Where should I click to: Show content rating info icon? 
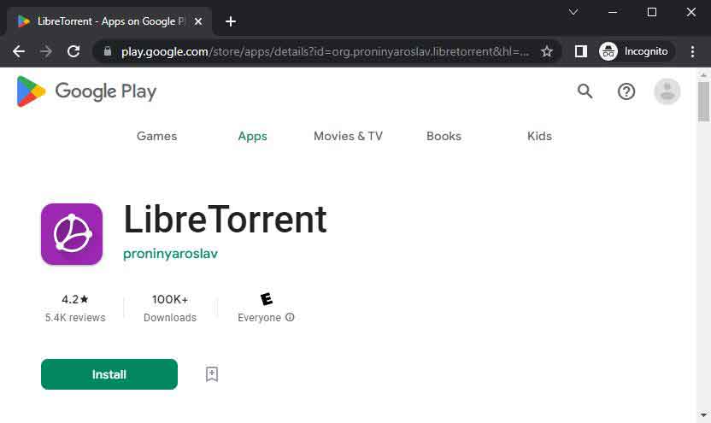(x=290, y=317)
